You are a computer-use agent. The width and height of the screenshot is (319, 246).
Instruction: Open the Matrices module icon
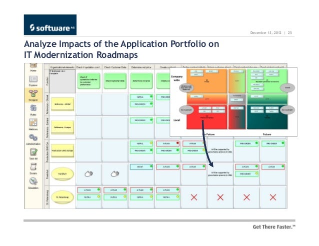[33, 123]
